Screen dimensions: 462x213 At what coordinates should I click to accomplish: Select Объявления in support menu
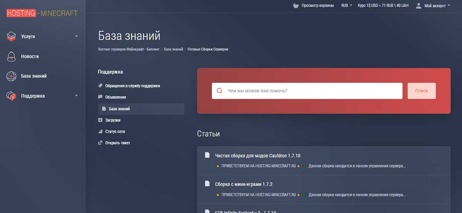click(x=115, y=97)
